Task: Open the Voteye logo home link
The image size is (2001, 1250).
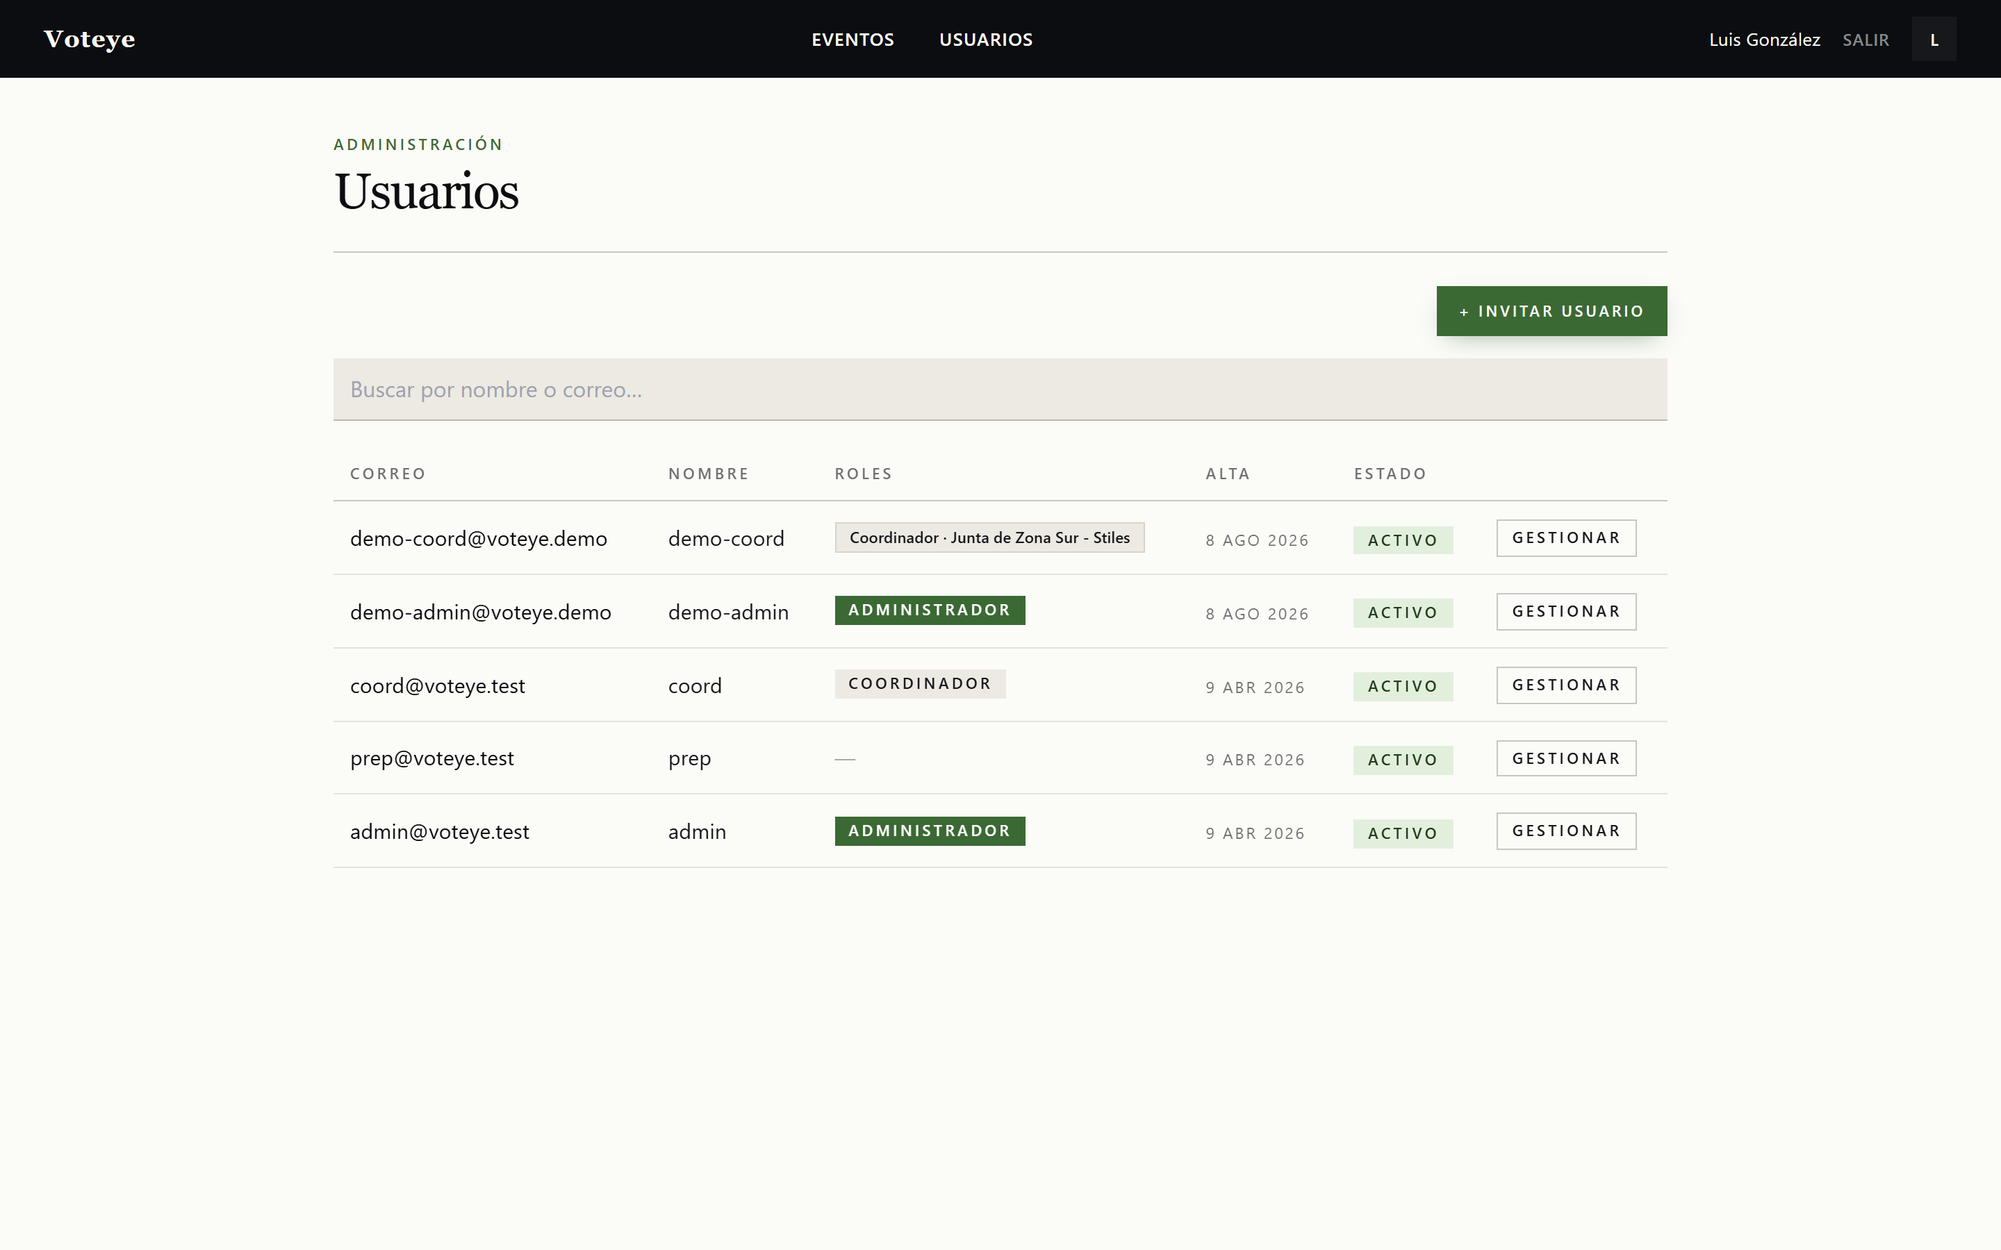Action: coord(90,39)
